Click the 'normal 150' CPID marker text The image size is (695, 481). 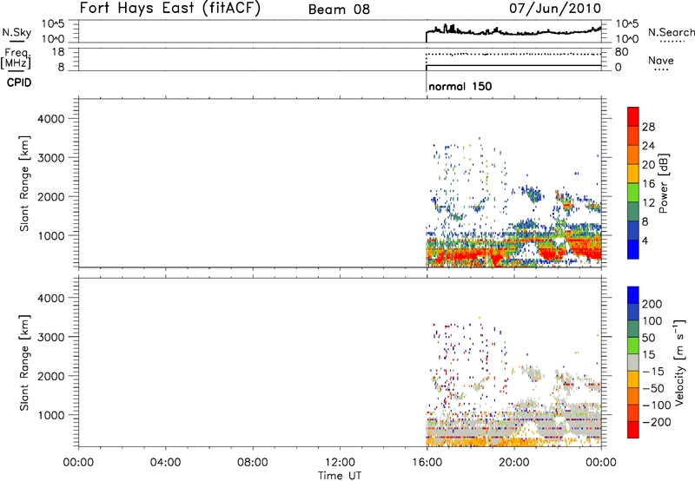tap(460, 86)
